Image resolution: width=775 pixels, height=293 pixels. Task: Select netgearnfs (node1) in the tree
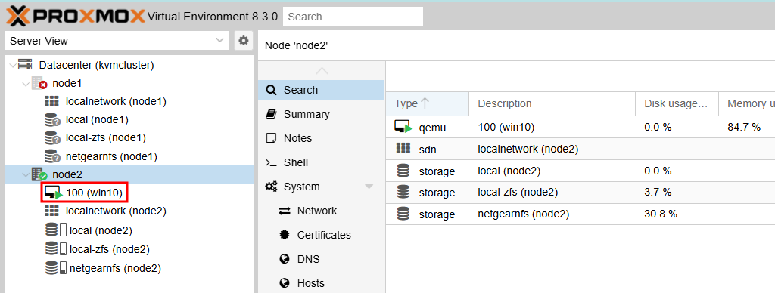pyautogui.click(x=111, y=157)
